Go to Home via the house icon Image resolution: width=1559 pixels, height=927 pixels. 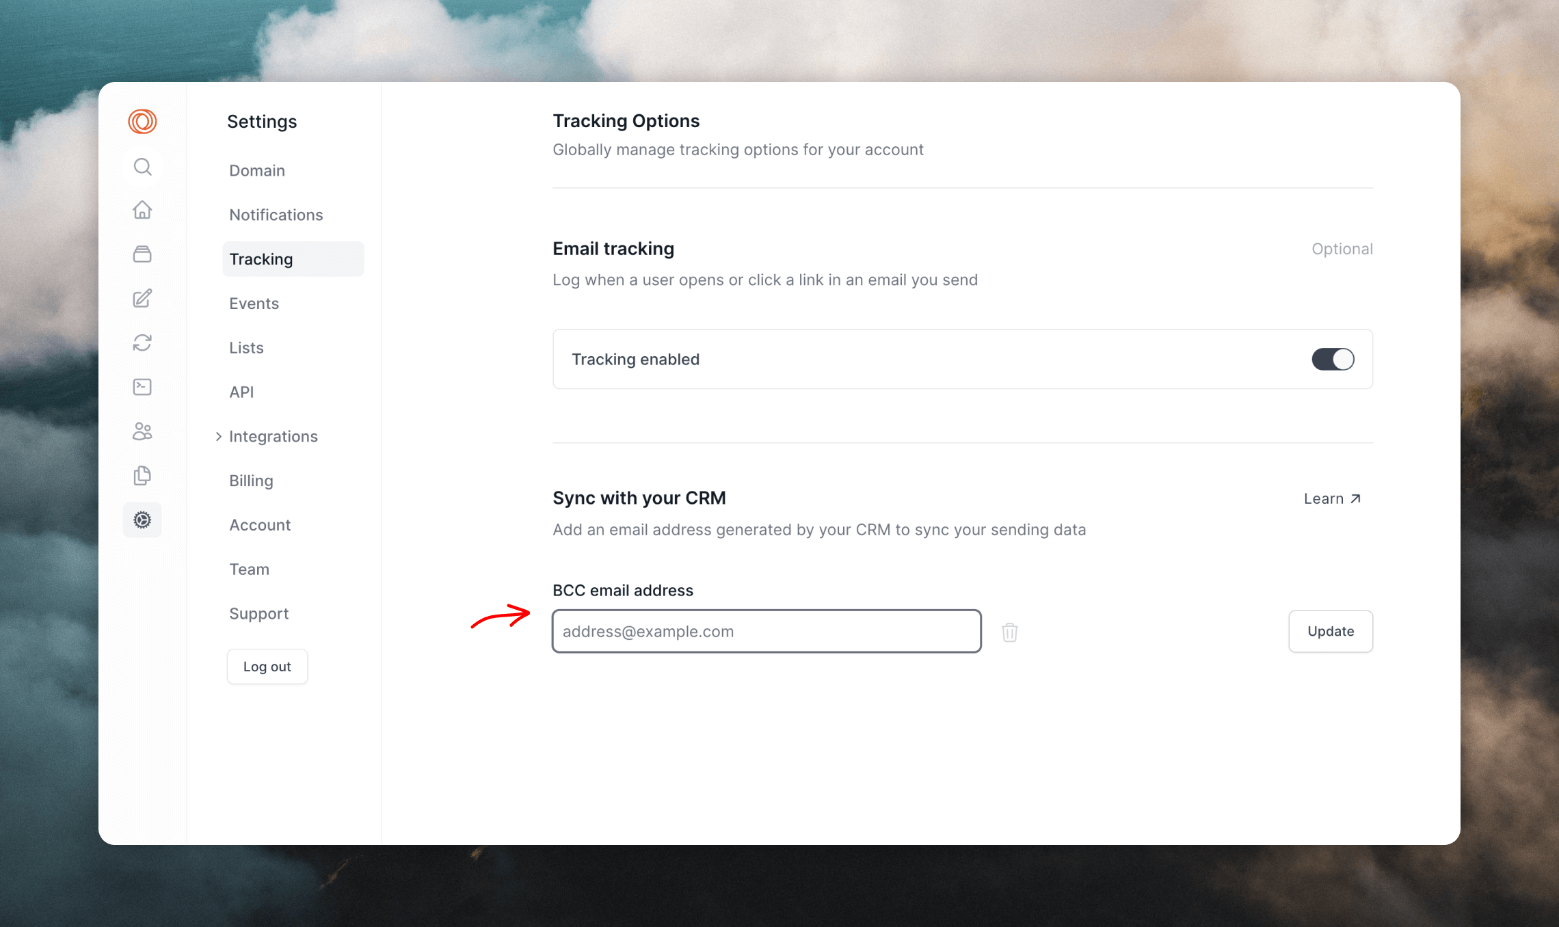point(142,210)
